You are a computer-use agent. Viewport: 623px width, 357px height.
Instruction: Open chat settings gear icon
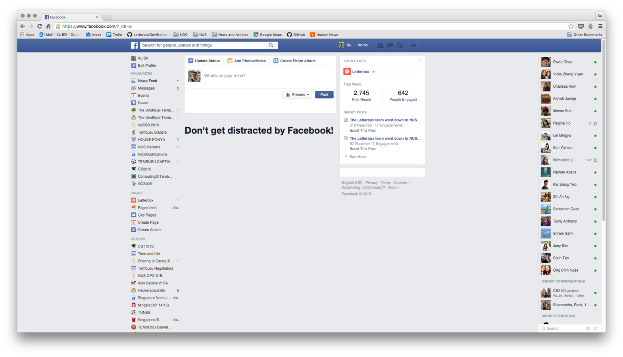click(x=588, y=328)
